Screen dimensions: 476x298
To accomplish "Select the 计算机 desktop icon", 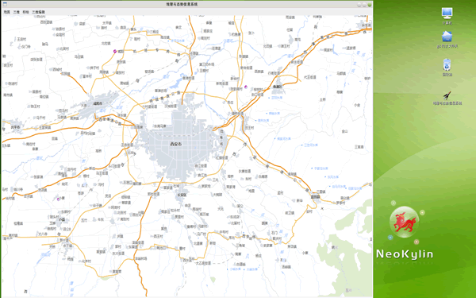I will (447, 16).
